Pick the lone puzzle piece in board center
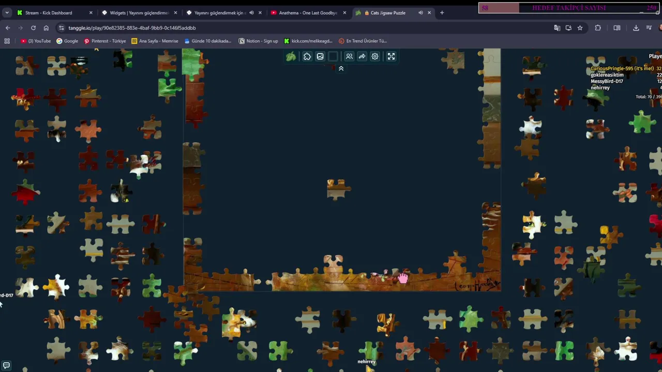Image resolution: width=662 pixels, height=372 pixels. tap(339, 189)
